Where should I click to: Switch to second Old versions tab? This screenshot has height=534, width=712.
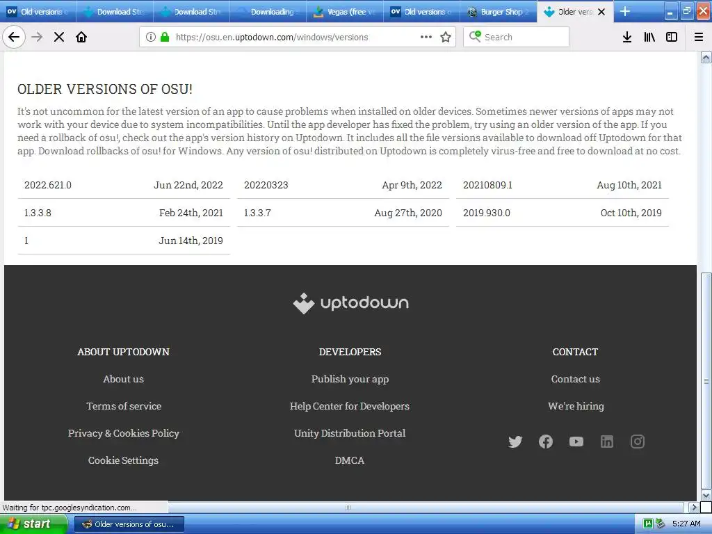(422, 12)
